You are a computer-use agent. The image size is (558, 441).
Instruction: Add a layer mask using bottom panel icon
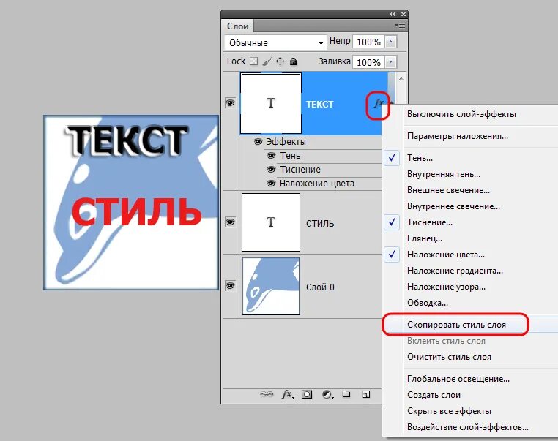[x=307, y=394]
